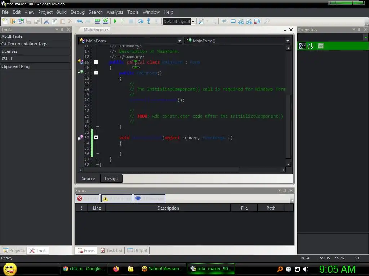Open the Build menu

point(61,12)
